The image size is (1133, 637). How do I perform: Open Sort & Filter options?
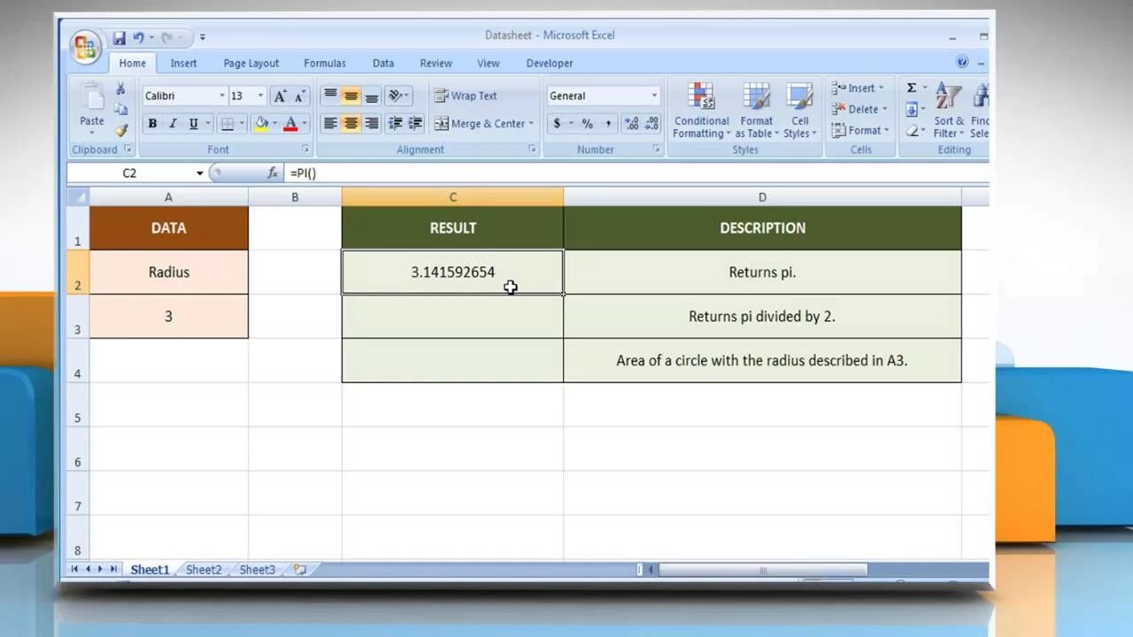pos(949,111)
